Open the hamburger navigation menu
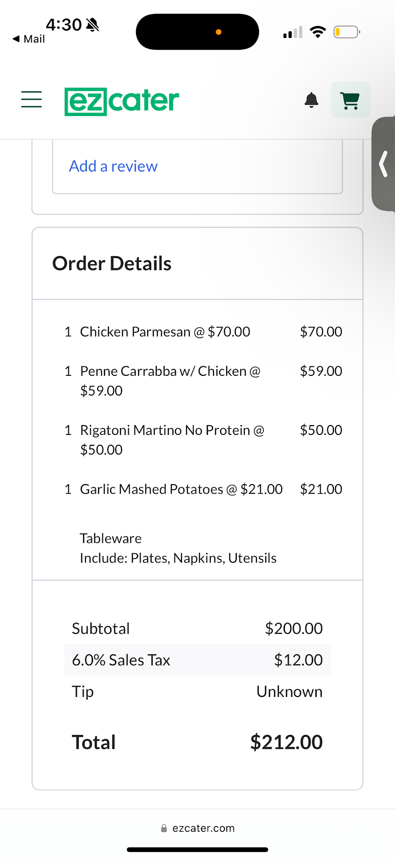The height and width of the screenshot is (860, 395). 31,99
